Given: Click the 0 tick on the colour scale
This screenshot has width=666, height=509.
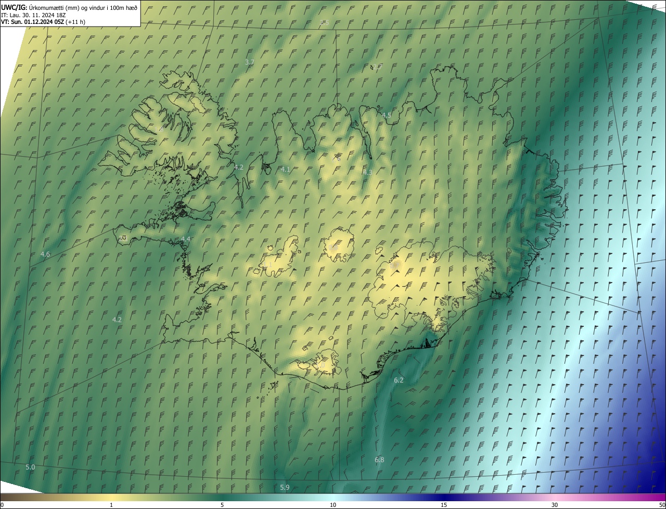Looking at the screenshot, I should [2, 505].
